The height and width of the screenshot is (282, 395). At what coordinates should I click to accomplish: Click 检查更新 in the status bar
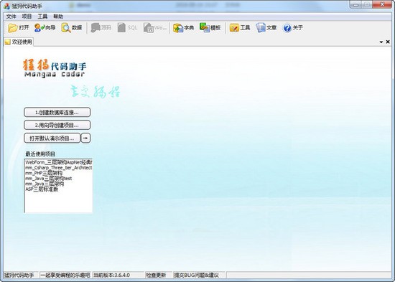(156, 276)
